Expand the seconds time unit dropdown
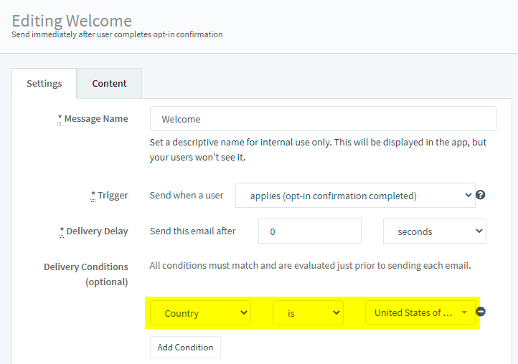518x364 pixels. 434,231
